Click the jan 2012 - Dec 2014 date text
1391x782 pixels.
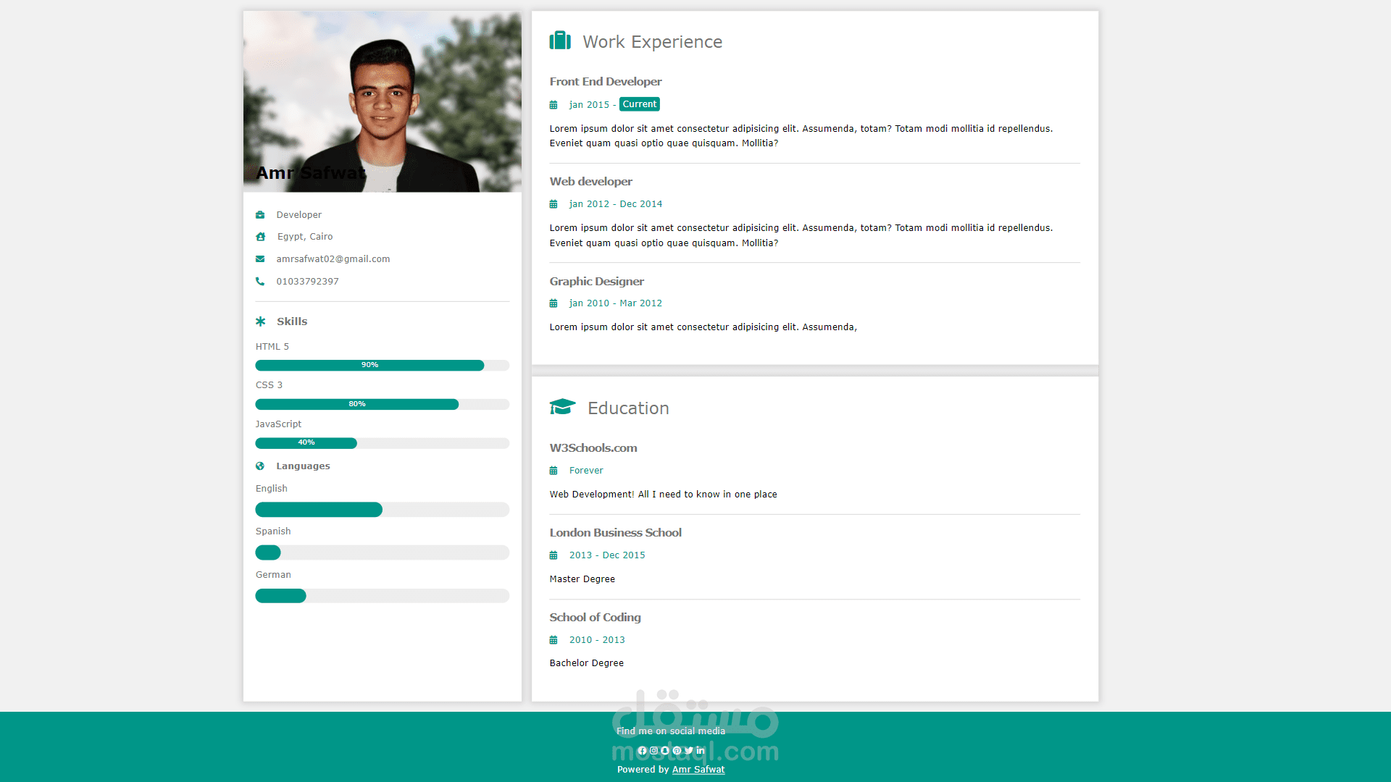[616, 204]
